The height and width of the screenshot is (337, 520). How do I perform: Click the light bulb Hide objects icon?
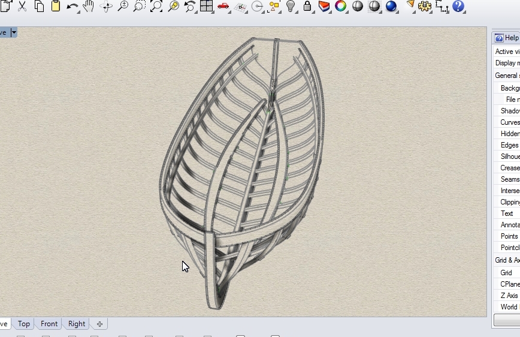291,7
